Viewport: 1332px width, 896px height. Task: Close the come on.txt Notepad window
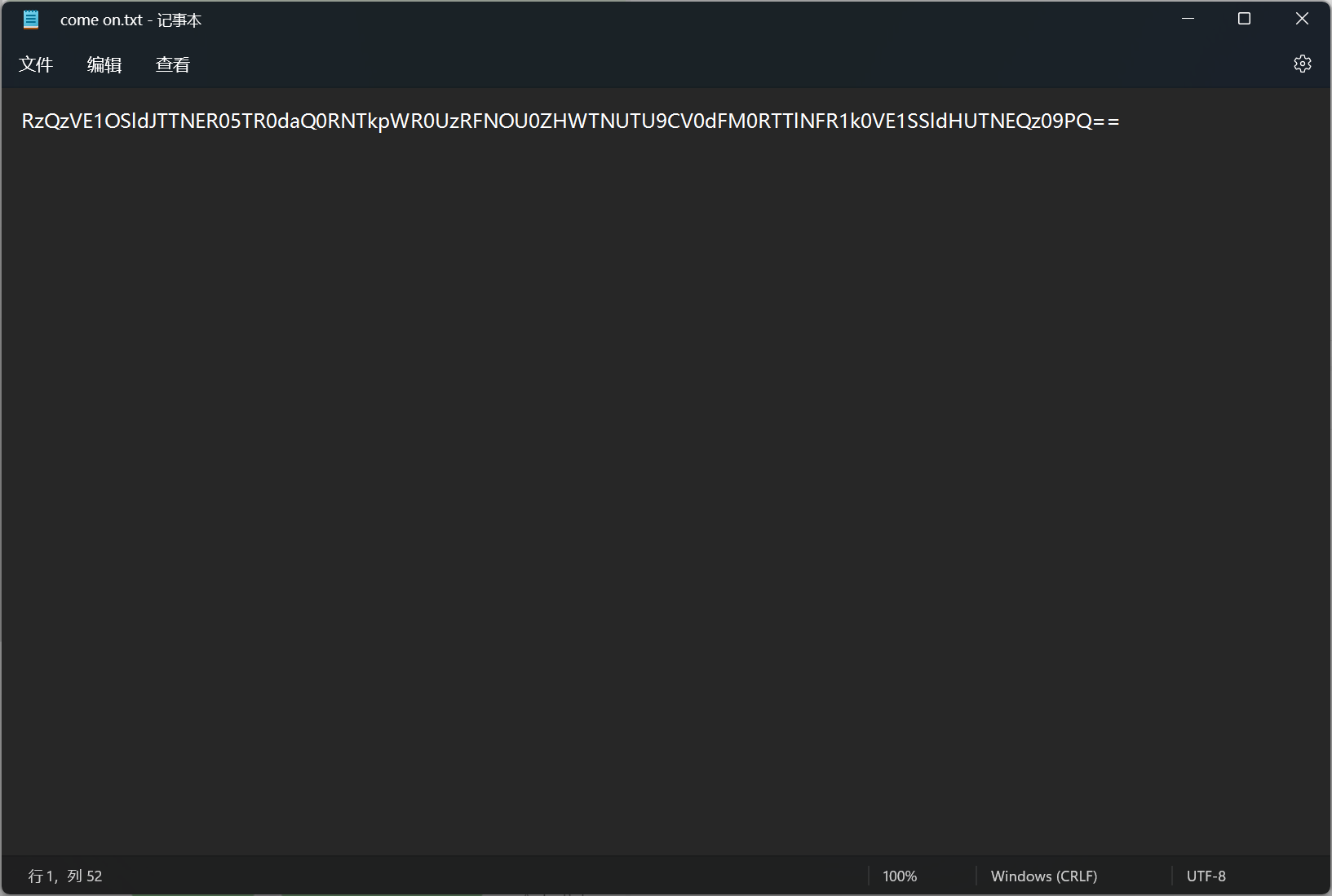pyautogui.click(x=1302, y=19)
